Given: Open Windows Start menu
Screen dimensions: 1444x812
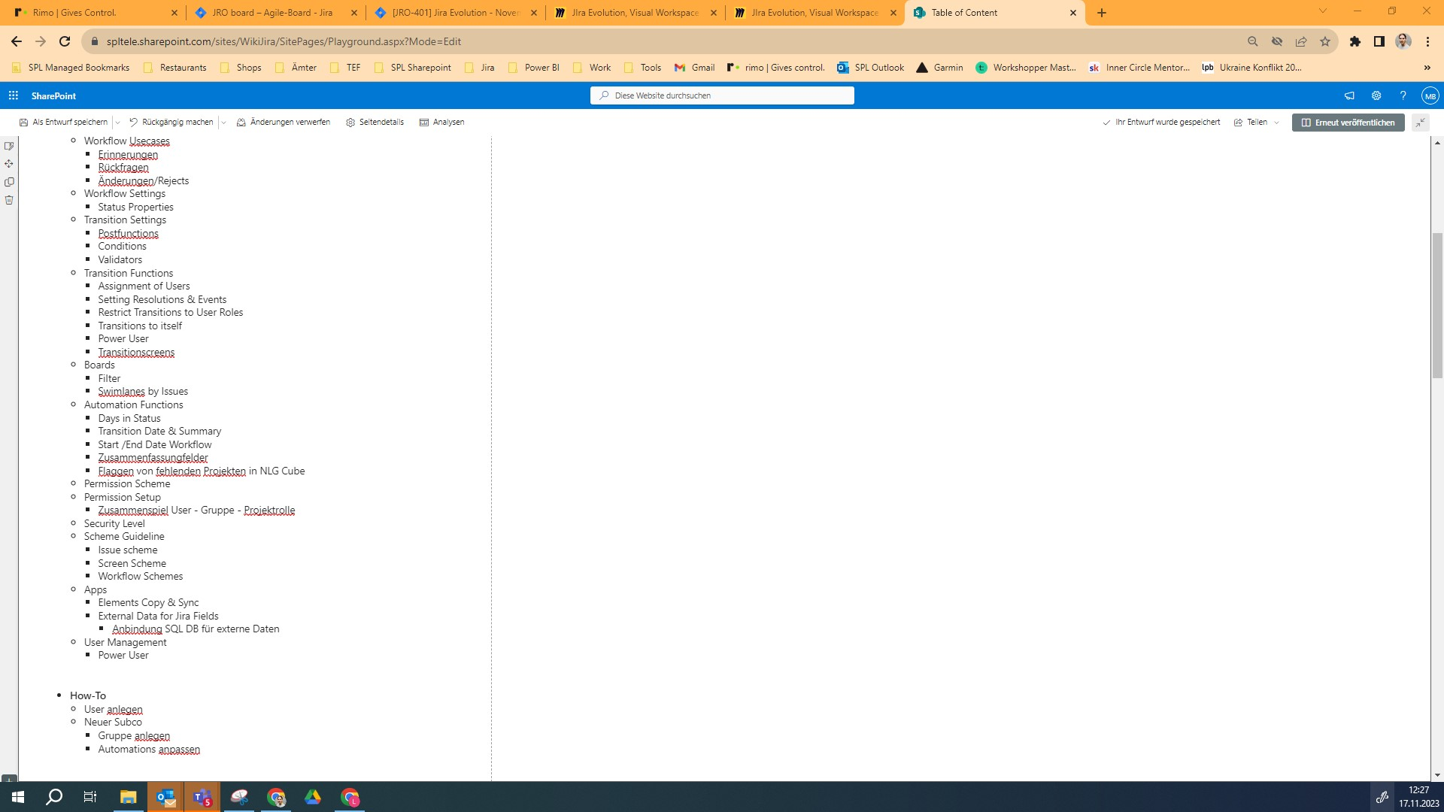Looking at the screenshot, I should 18,797.
